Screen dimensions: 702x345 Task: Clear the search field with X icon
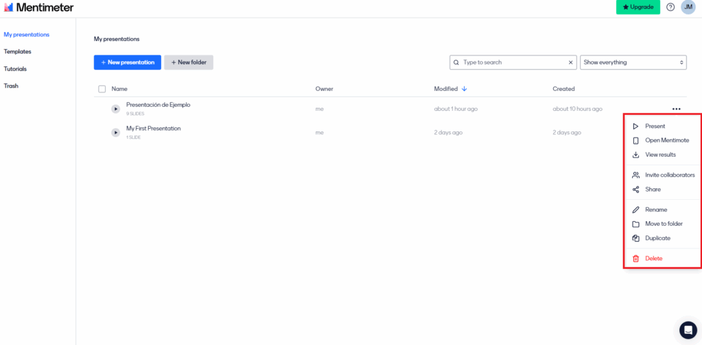pos(571,62)
